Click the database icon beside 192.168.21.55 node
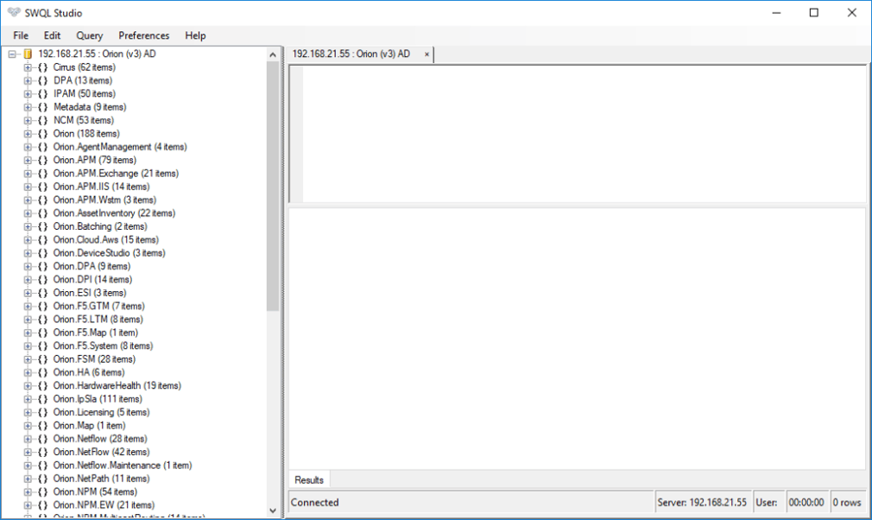The height and width of the screenshot is (520, 872). click(27, 54)
